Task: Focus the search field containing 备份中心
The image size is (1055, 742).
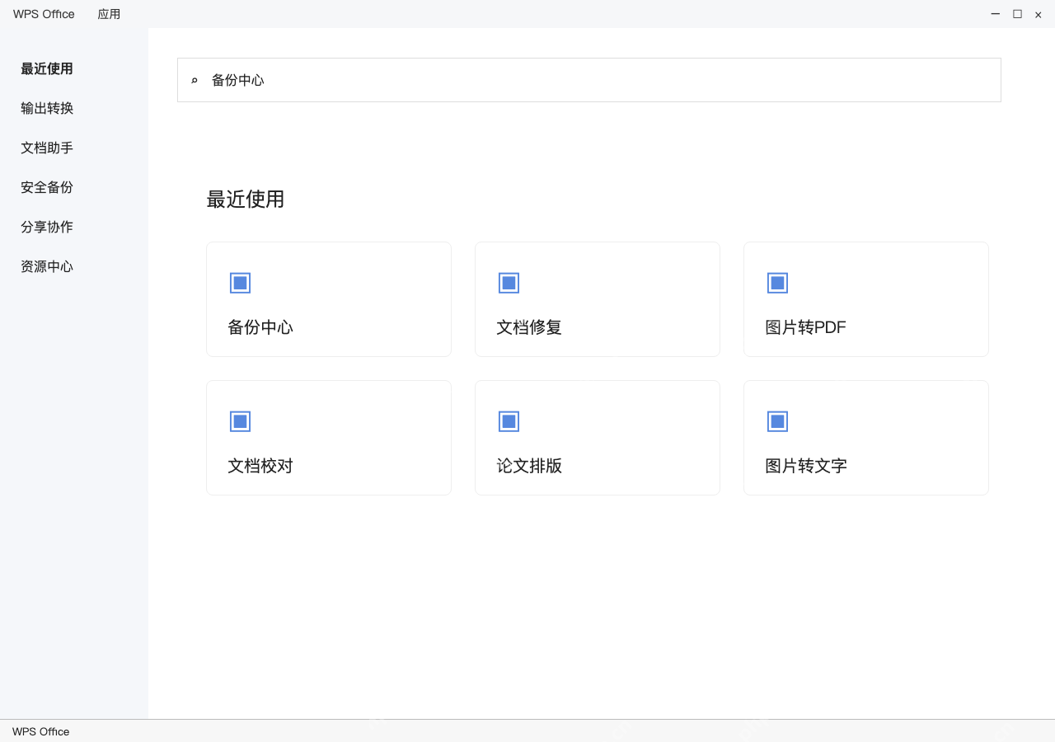Action: (x=589, y=80)
